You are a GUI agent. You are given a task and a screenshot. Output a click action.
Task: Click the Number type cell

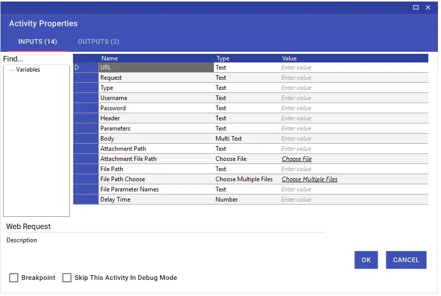pyautogui.click(x=247, y=200)
